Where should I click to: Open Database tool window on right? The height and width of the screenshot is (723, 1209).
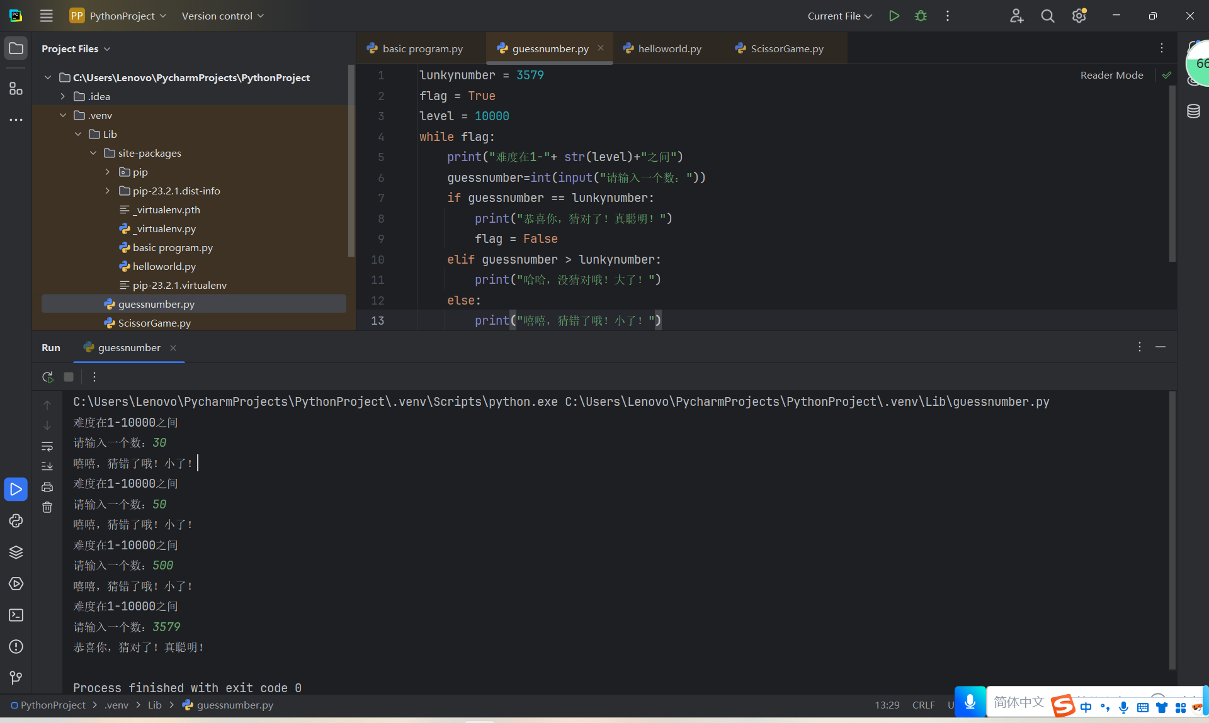(x=1193, y=111)
